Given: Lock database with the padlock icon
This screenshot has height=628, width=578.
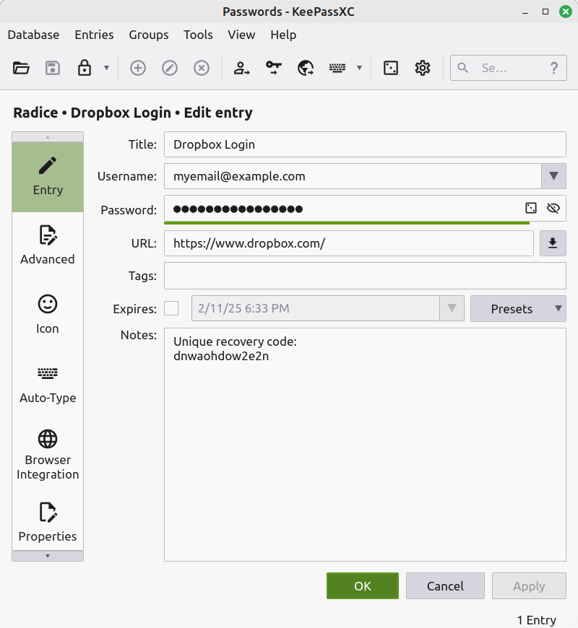Looking at the screenshot, I should [x=85, y=68].
